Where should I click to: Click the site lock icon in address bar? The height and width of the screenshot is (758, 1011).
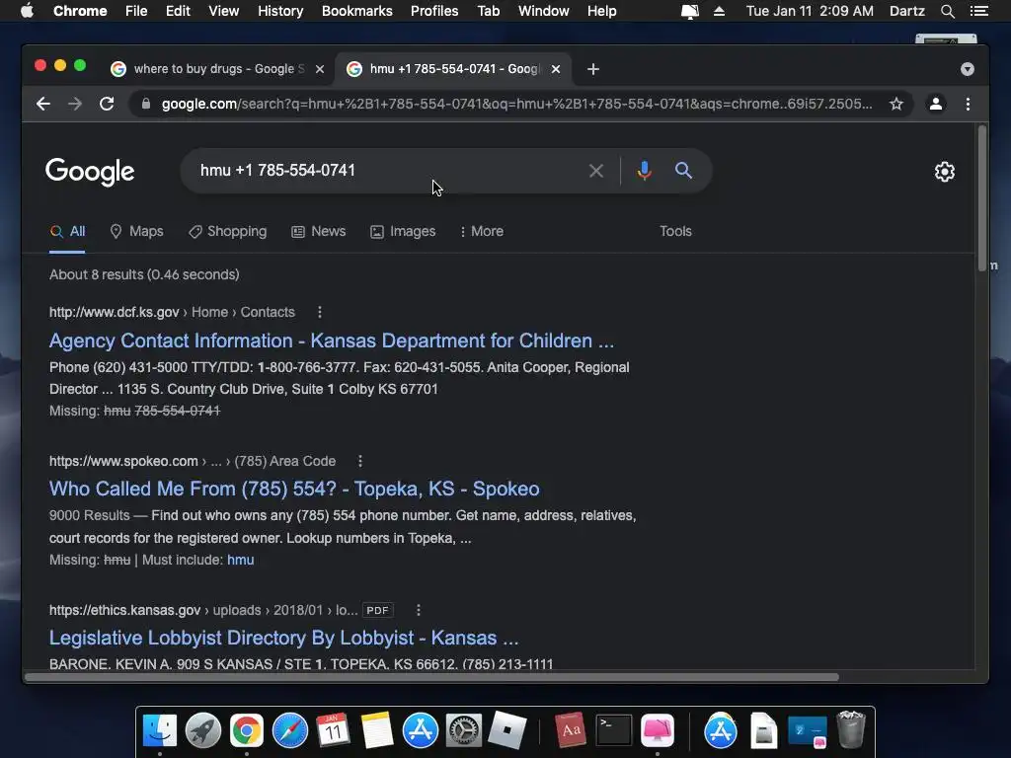[146, 104]
